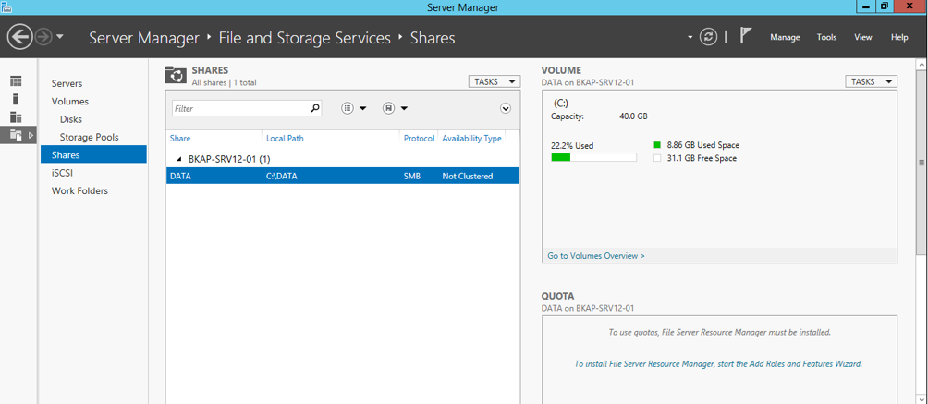This screenshot has width=928, height=404.
Task: Click the search magnifier in Filter box
Action: (315, 108)
